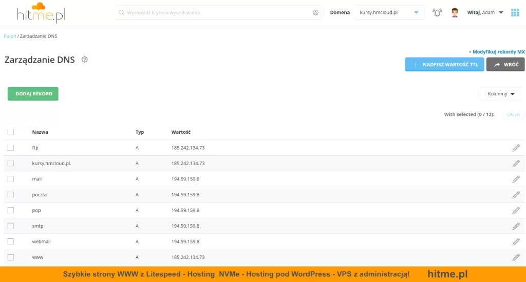This screenshot has height=282, width=526.
Task: Edit the www record pencil icon
Action: coord(516,257)
